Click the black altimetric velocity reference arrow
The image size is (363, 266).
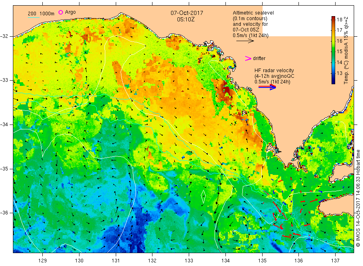click(245, 41)
